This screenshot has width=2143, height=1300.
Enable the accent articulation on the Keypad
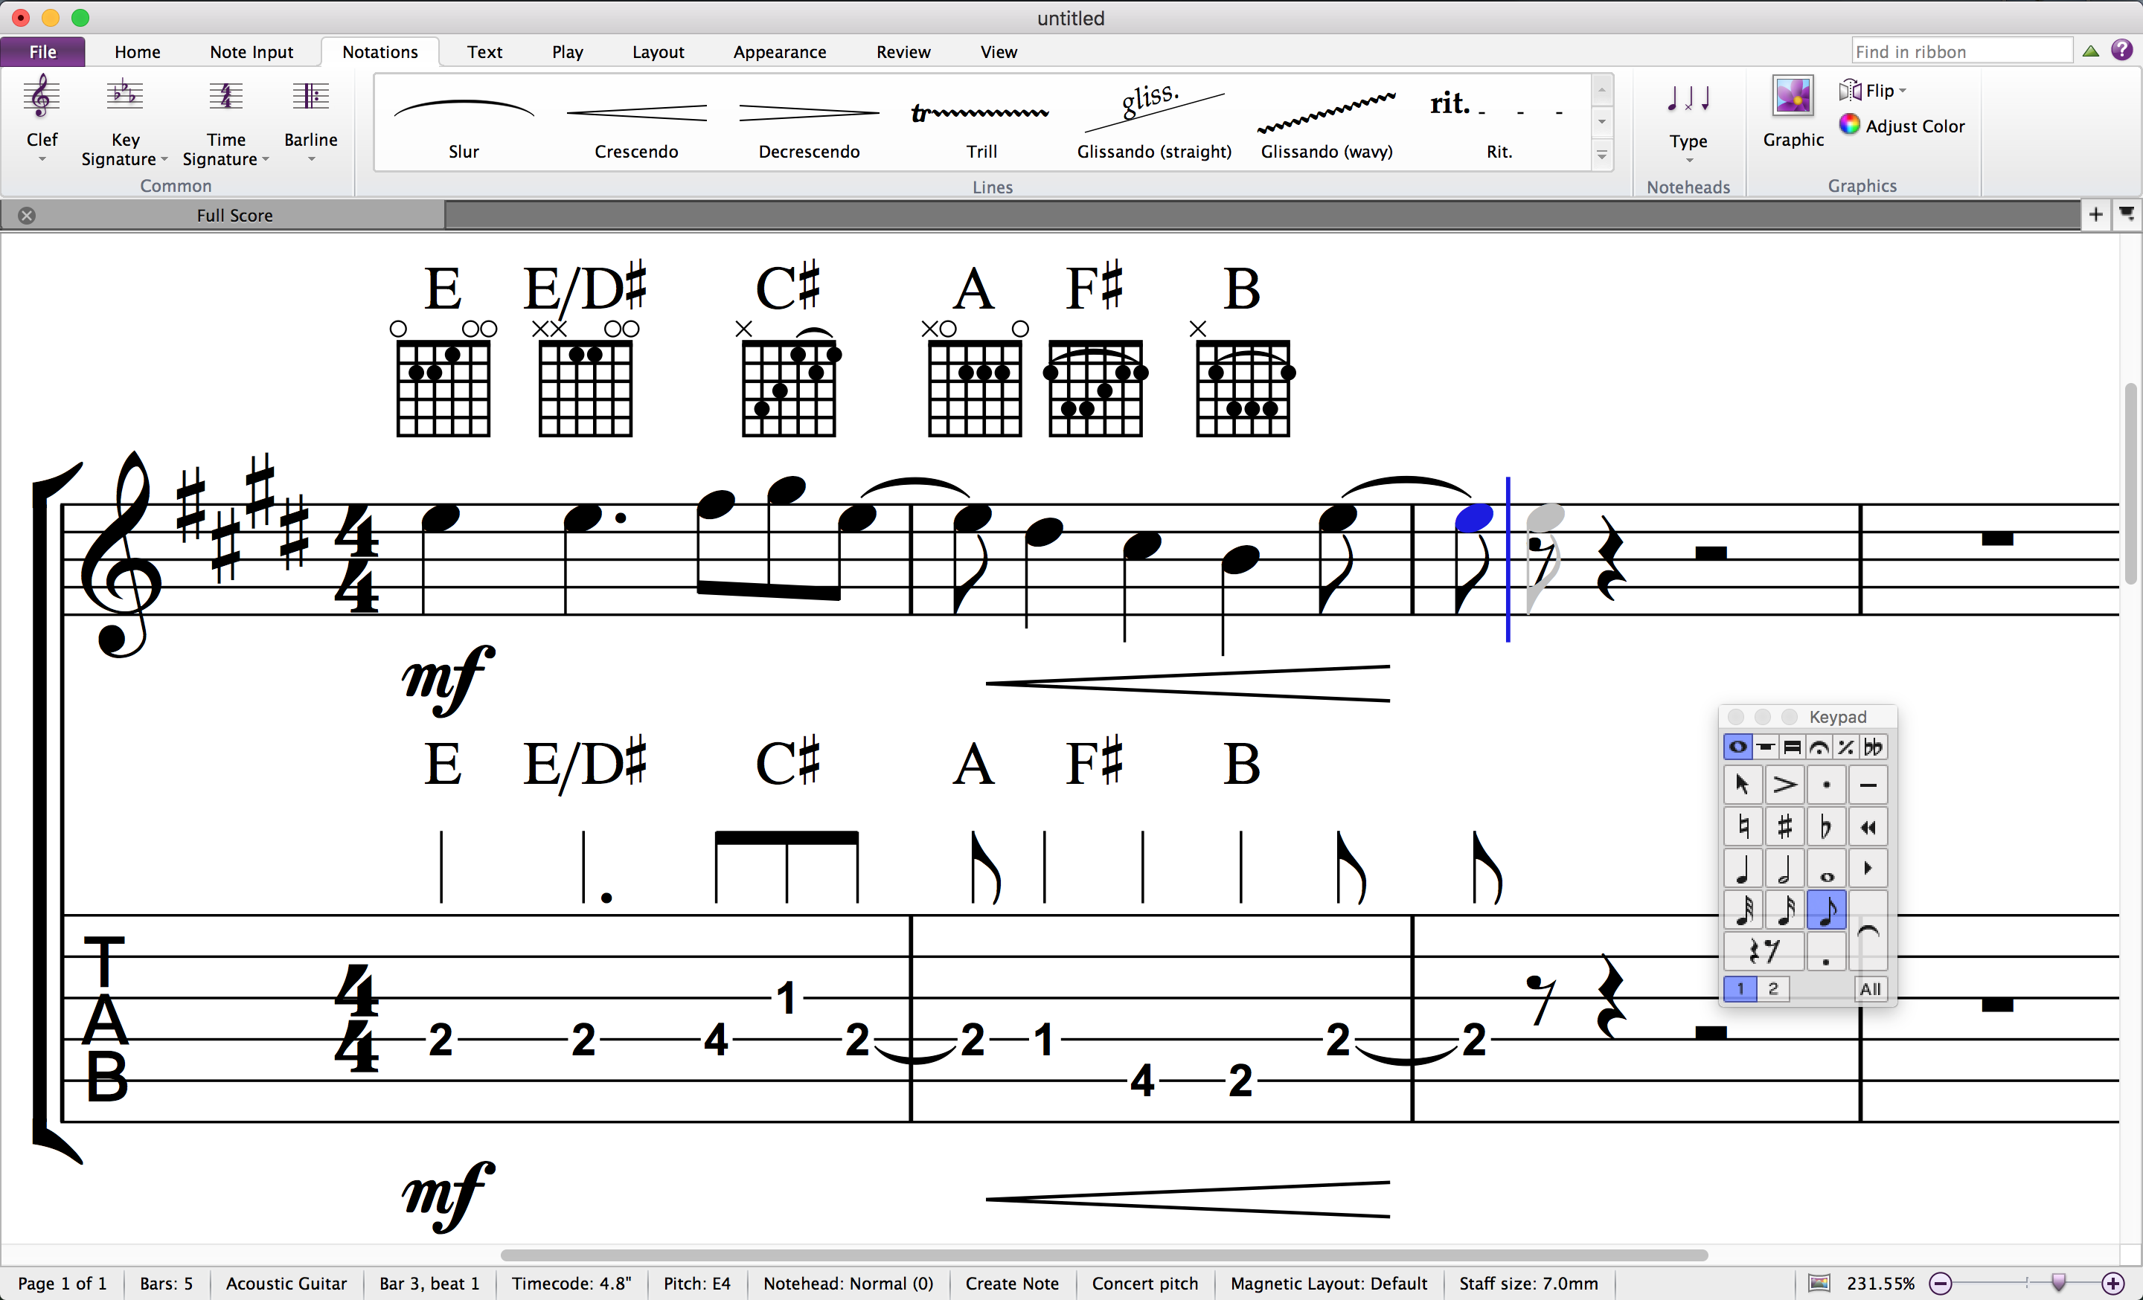[x=1786, y=784]
